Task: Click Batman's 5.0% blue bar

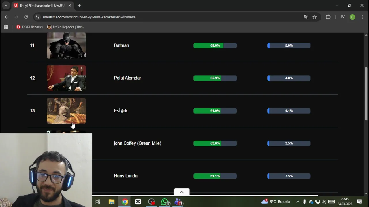Action: [x=289, y=45]
